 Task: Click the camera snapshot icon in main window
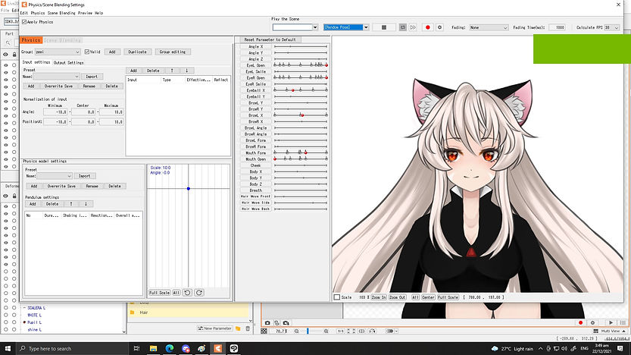point(267,323)
